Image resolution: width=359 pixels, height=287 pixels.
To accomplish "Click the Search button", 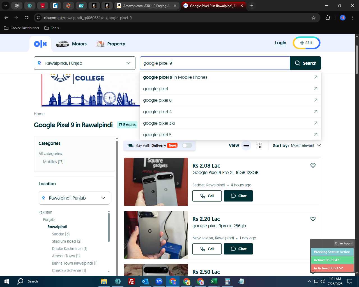I will click(305, 63).
